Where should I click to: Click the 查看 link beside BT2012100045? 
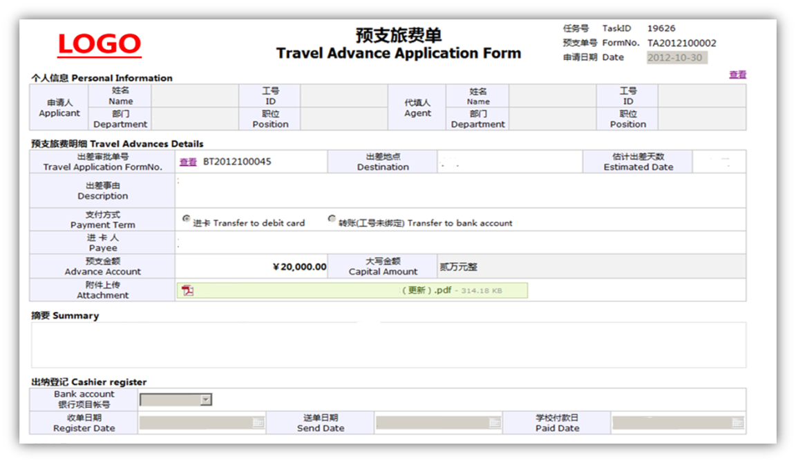pyautogui.click(x=188, y=162)
